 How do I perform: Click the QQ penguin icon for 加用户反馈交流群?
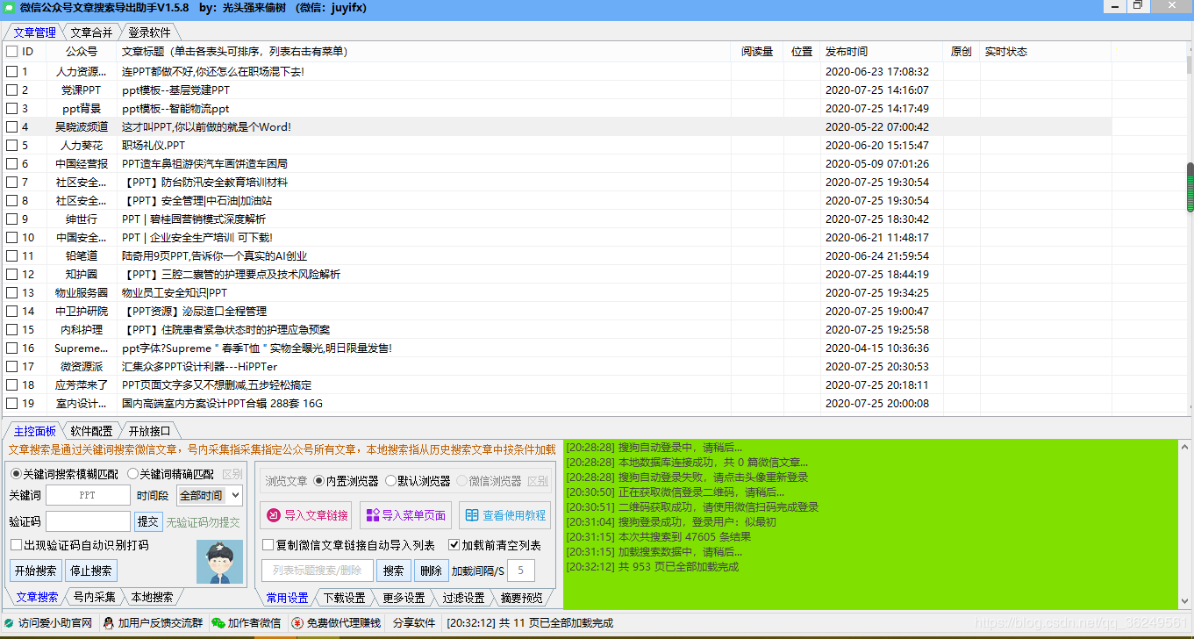(x=109, y=623)
